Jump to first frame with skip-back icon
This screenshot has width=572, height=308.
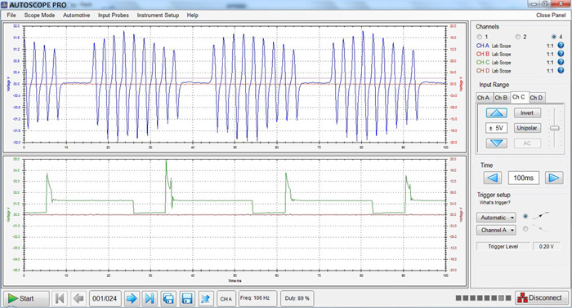60,298
